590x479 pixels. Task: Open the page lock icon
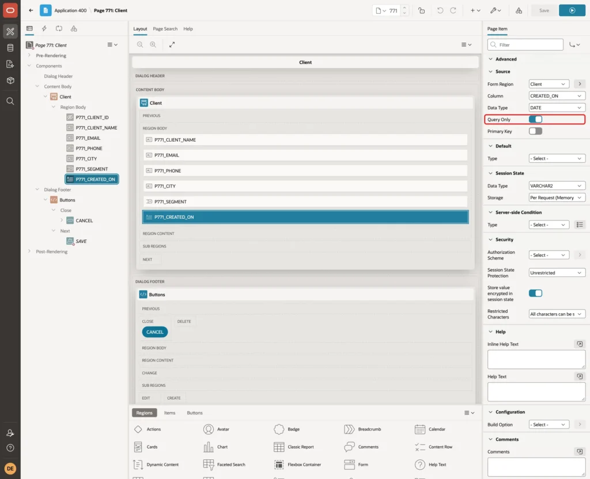click(421, 10)
